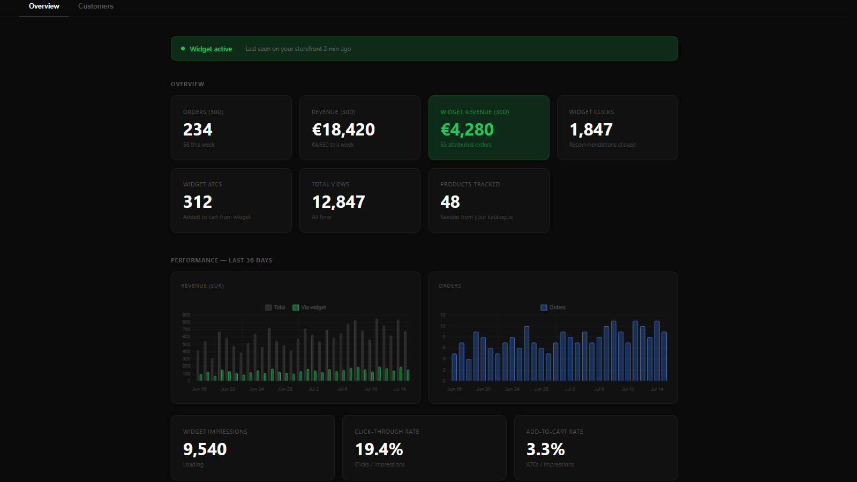Click the Orders (30D) stat card

tap(231, 127)
